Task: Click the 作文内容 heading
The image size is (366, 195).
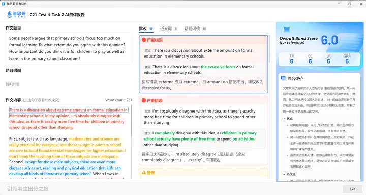Action: 13,100
